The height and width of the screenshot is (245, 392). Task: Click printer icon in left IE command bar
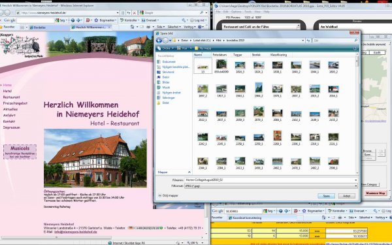tap(148, 27)
